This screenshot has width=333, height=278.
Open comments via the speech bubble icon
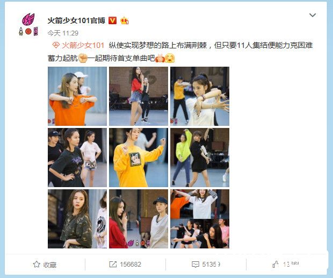tap(195, 264)
